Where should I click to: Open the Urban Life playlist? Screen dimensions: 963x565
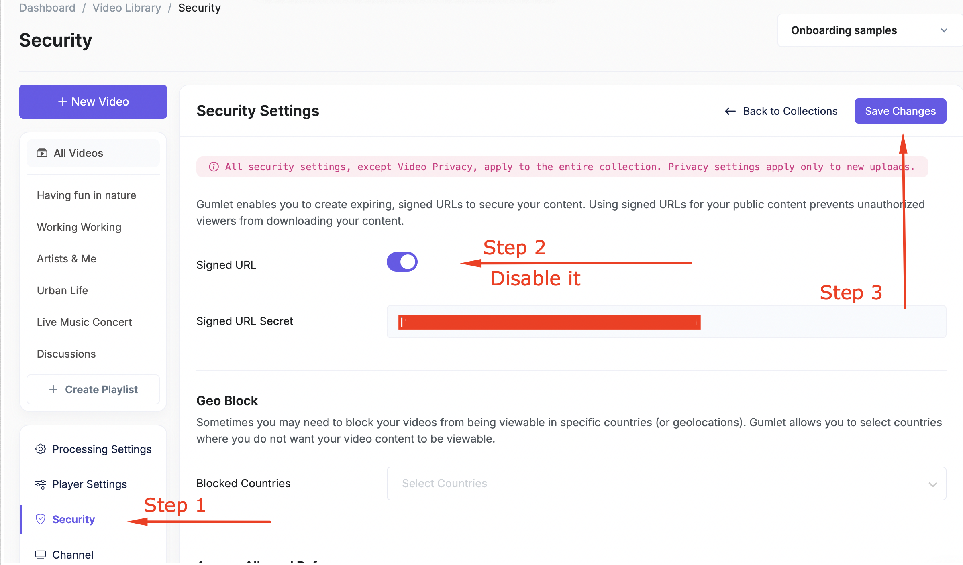pyautogui.click(x=62, y=290)
